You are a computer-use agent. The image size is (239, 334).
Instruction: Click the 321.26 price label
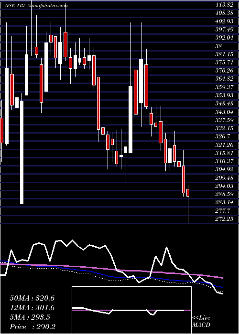click(224, 145)
